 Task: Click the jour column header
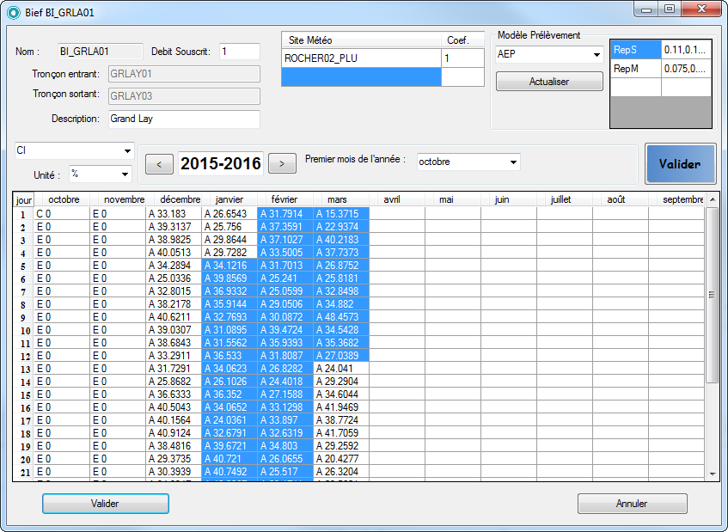point(24,199)
